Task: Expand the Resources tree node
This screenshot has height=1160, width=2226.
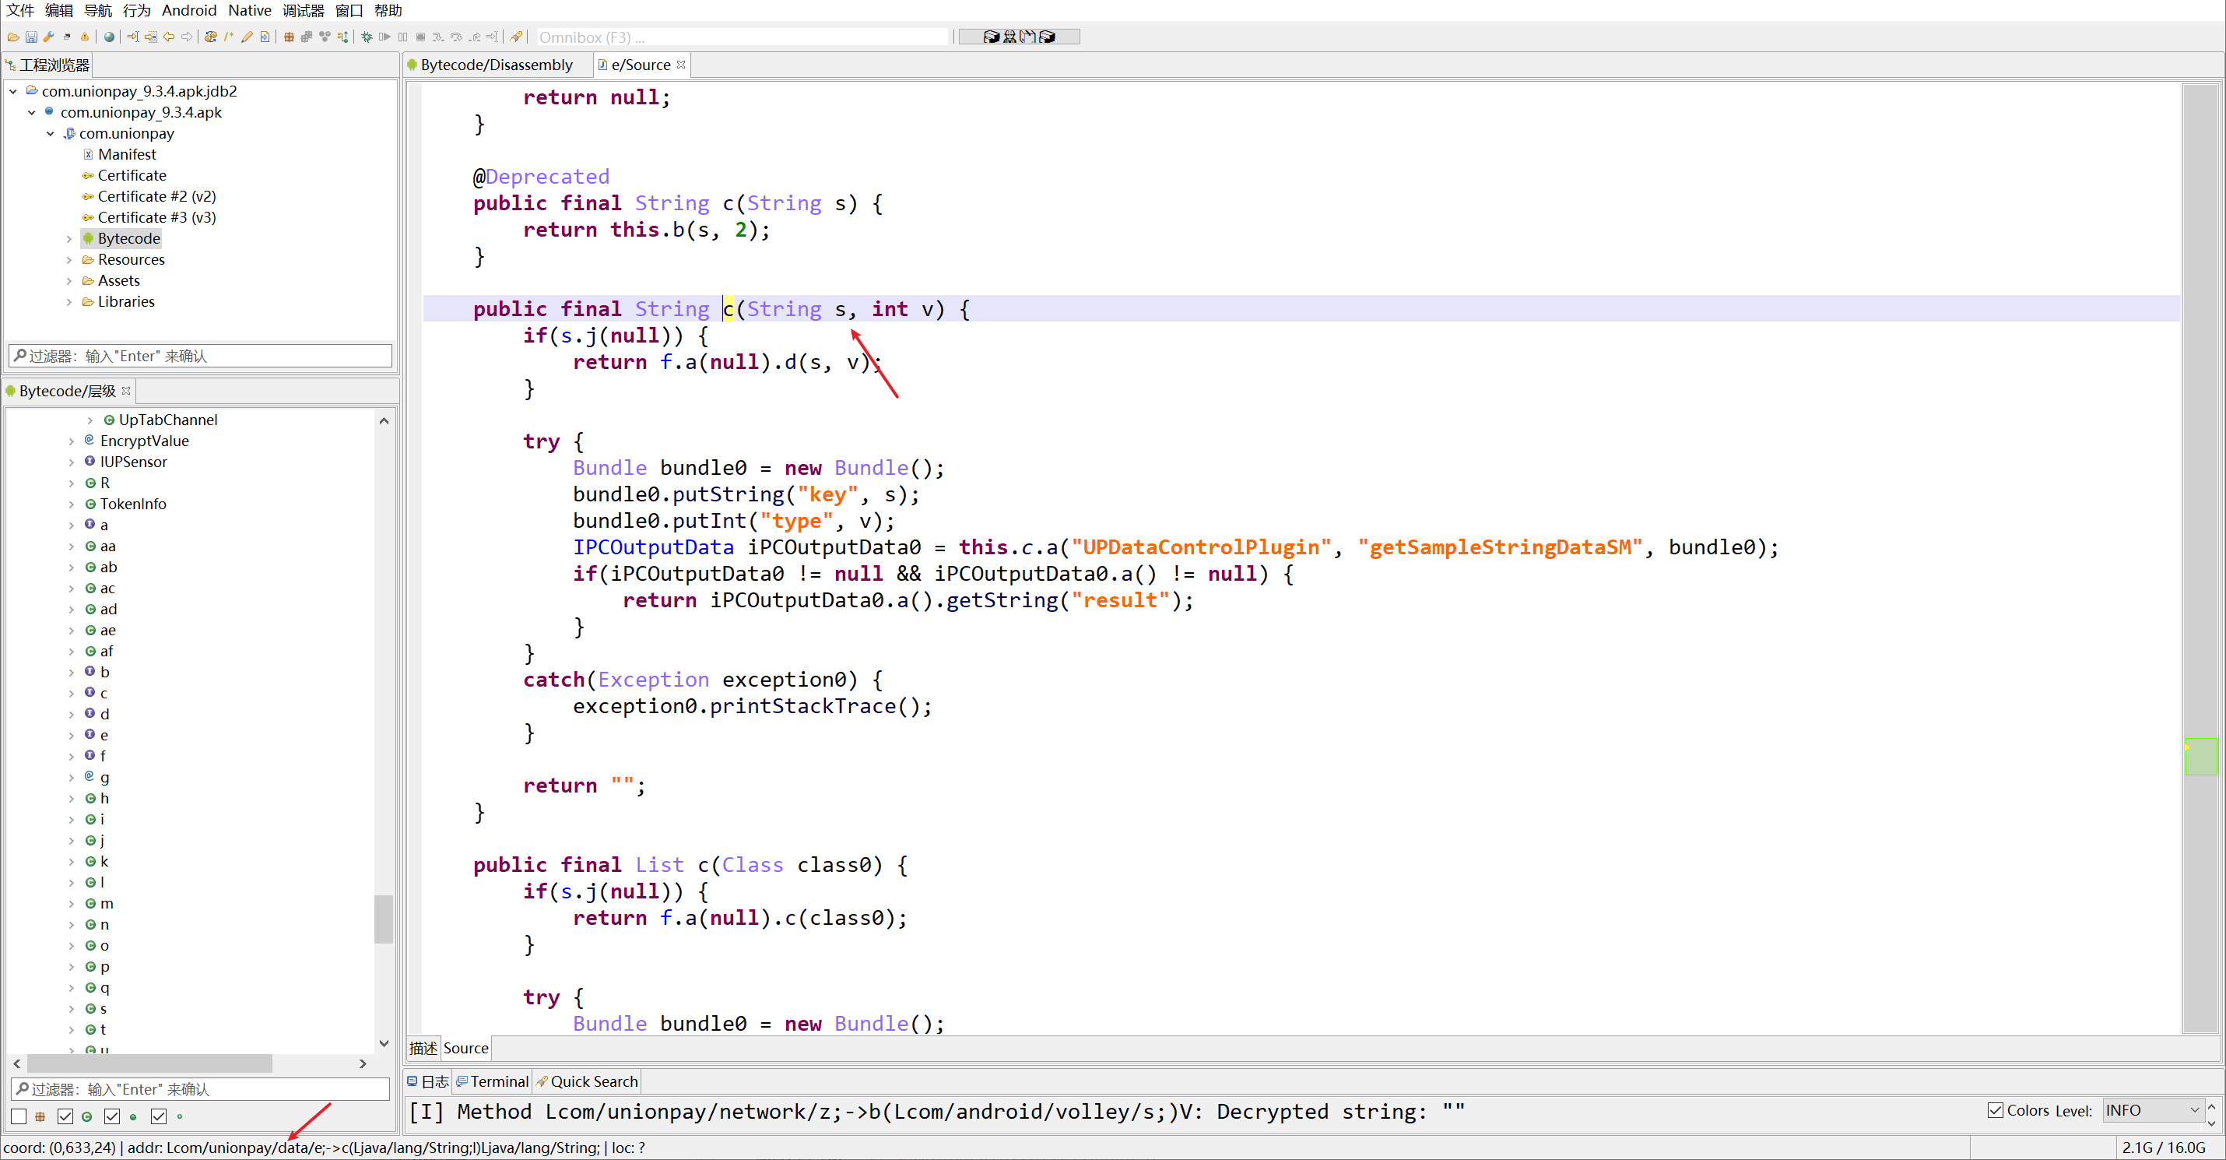Action: 69,259
